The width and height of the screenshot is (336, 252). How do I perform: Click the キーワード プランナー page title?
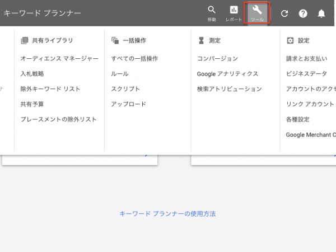click(x=43, y=13)
